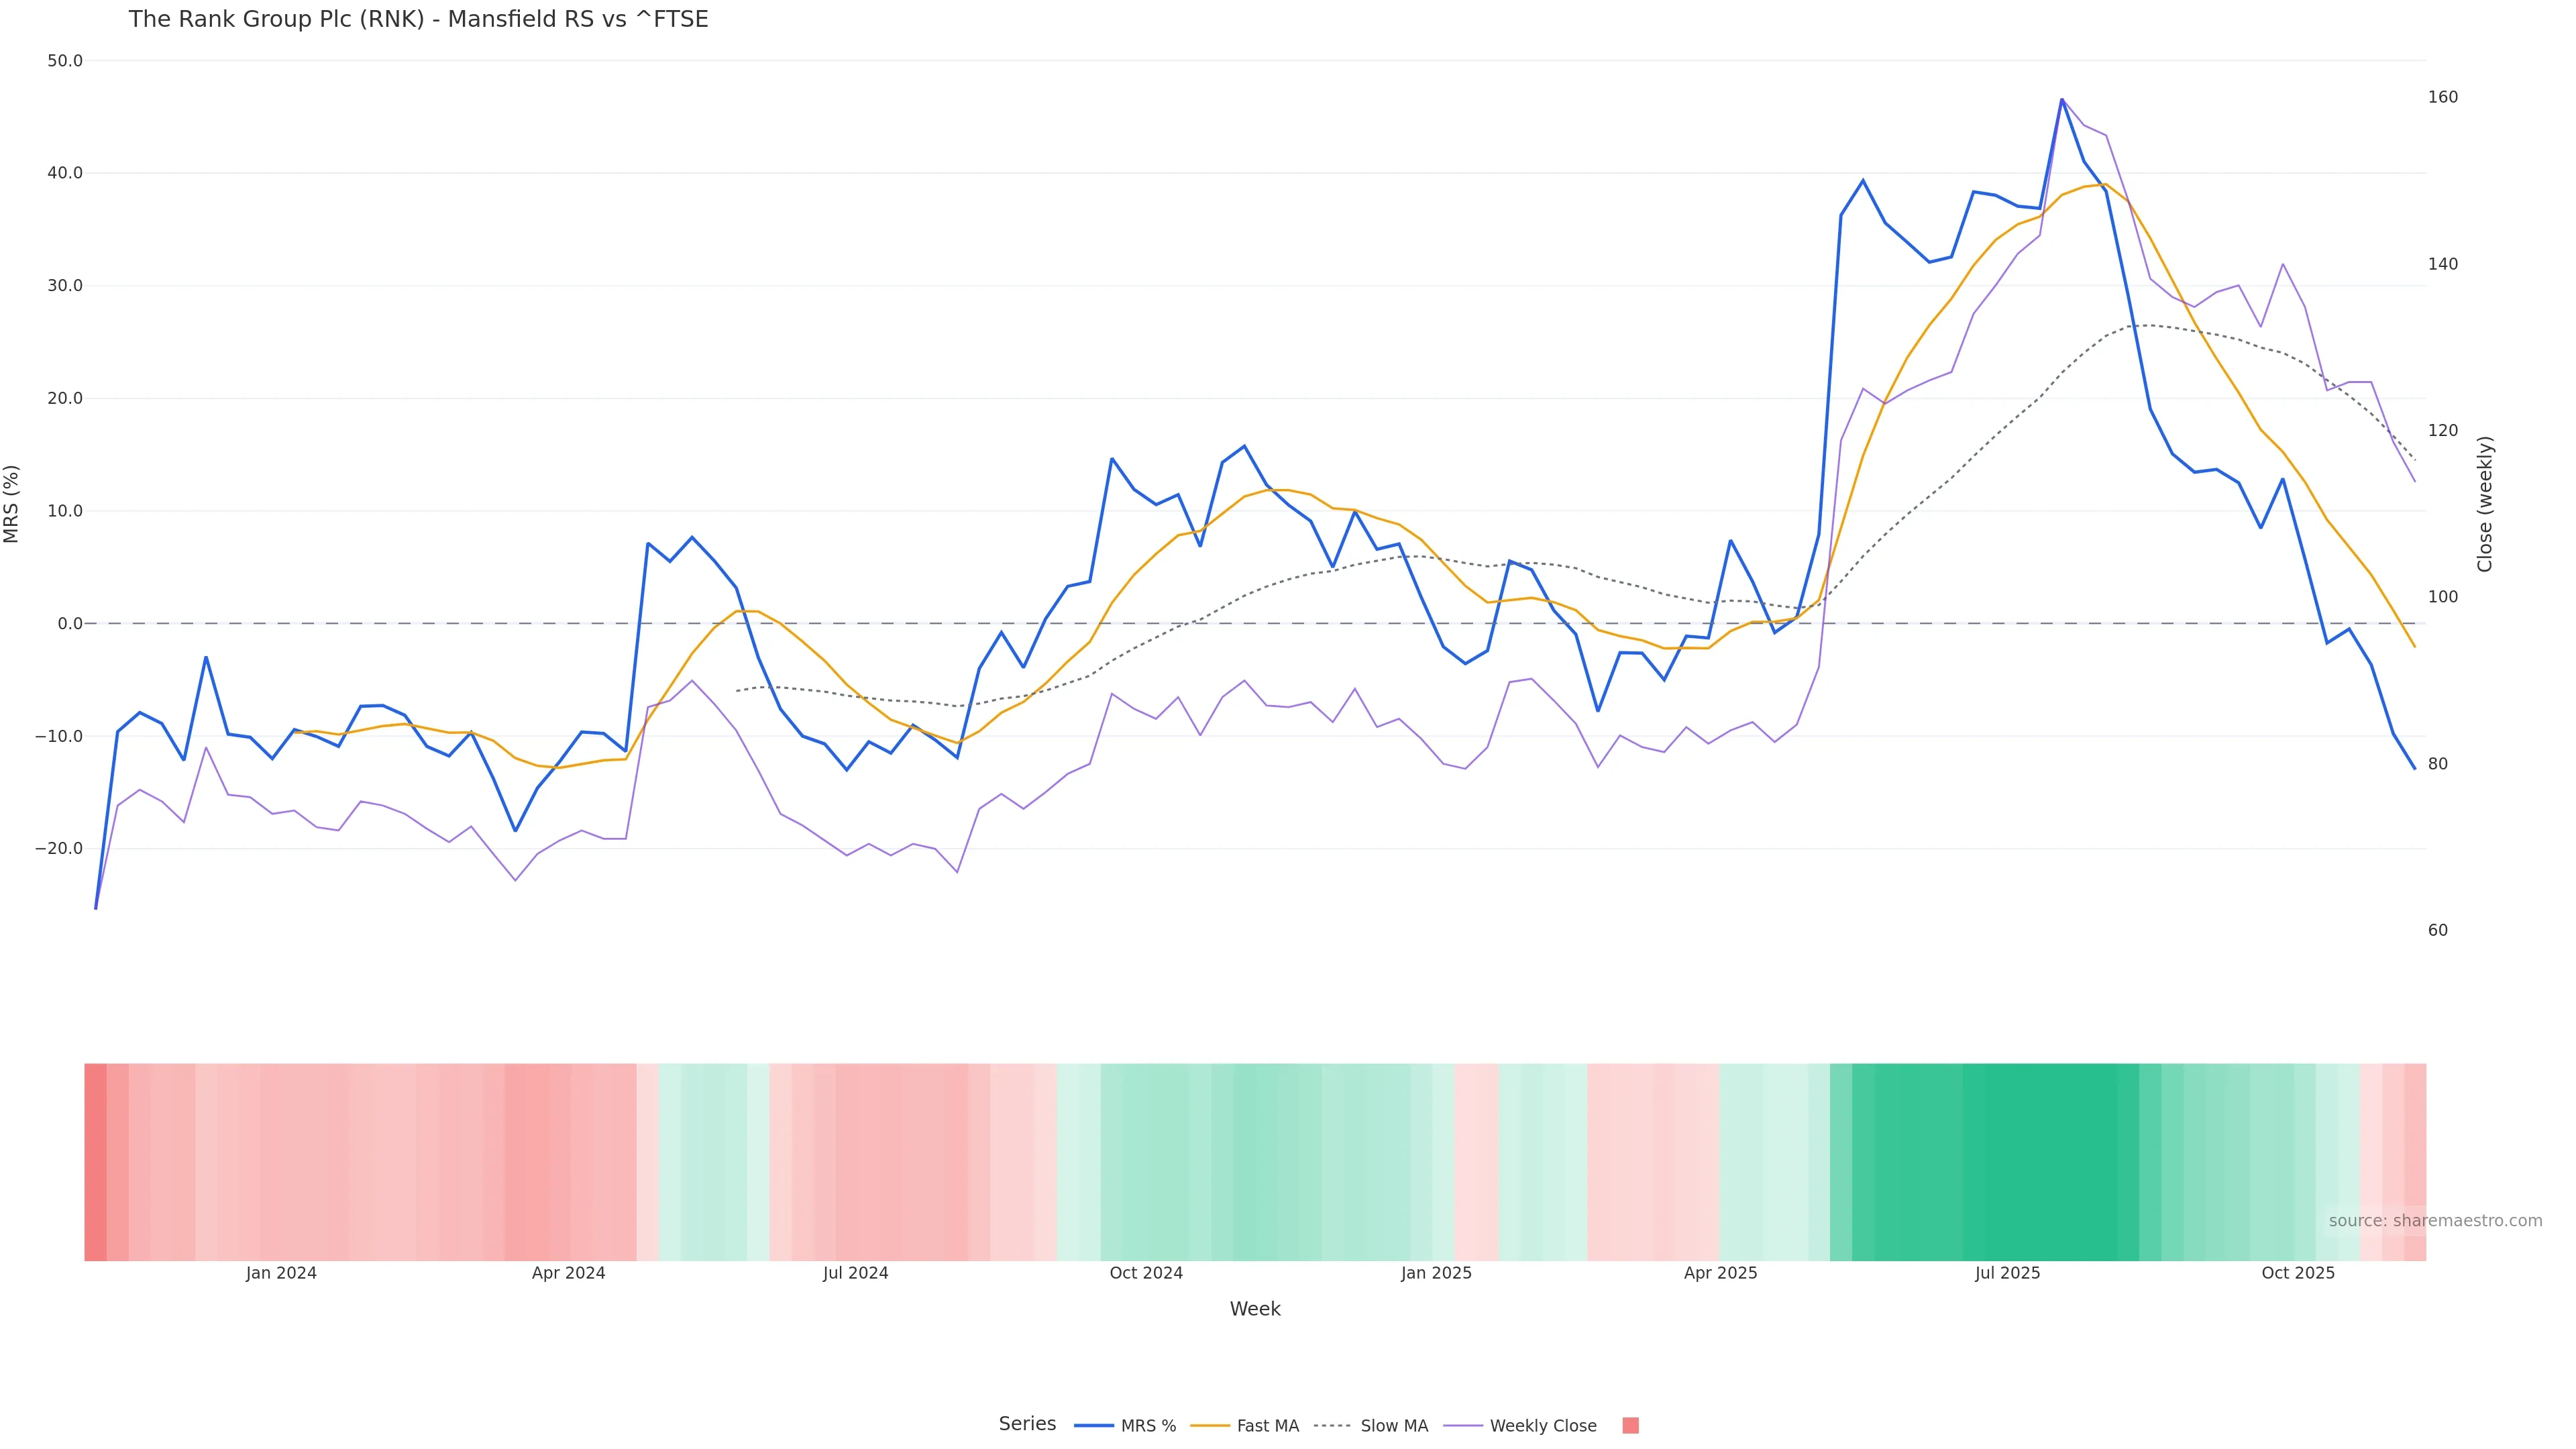Select the 'Apr 2024' week axis label
The width and height of the screenshot is (2576, 1449).
click(x=568, y=1273)
